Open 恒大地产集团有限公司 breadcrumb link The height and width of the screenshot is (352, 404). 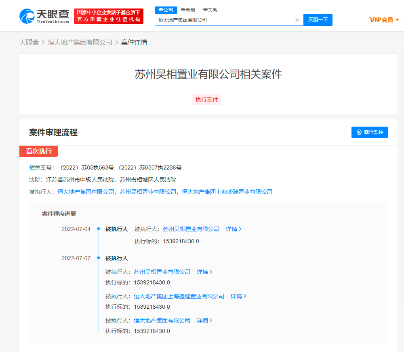point(80,42)
